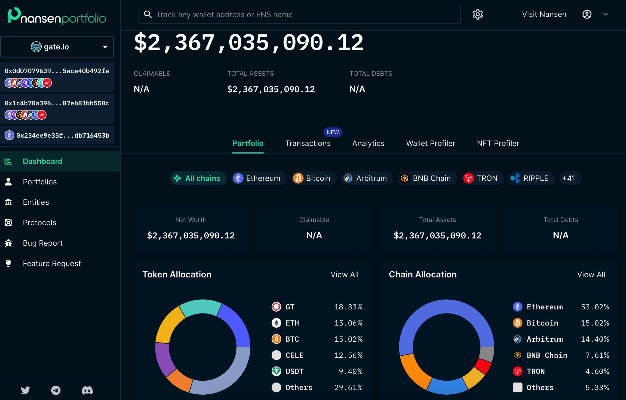Open the Telegram link icon

56,390
